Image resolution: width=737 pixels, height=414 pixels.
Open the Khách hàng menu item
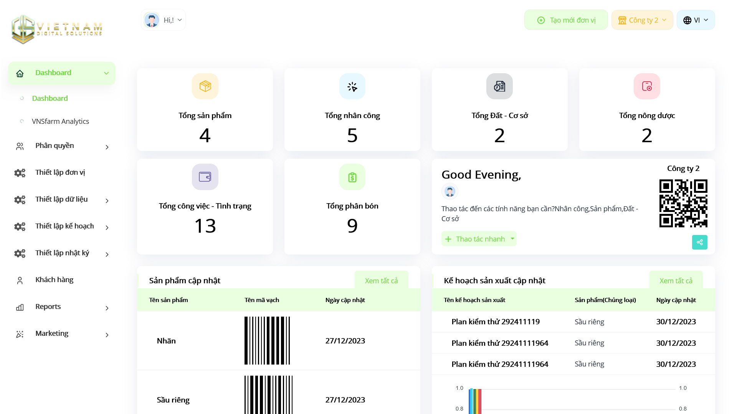(x=54, y=280)
